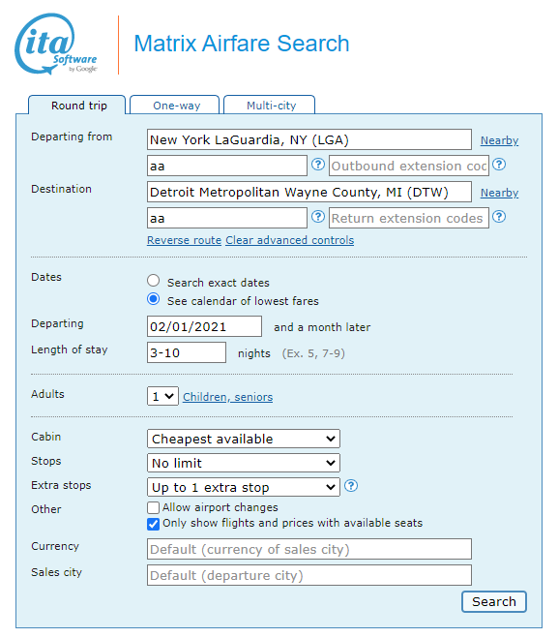Uncheck Only show flights with available seats
Screen dimensions: 558x638
153,524
